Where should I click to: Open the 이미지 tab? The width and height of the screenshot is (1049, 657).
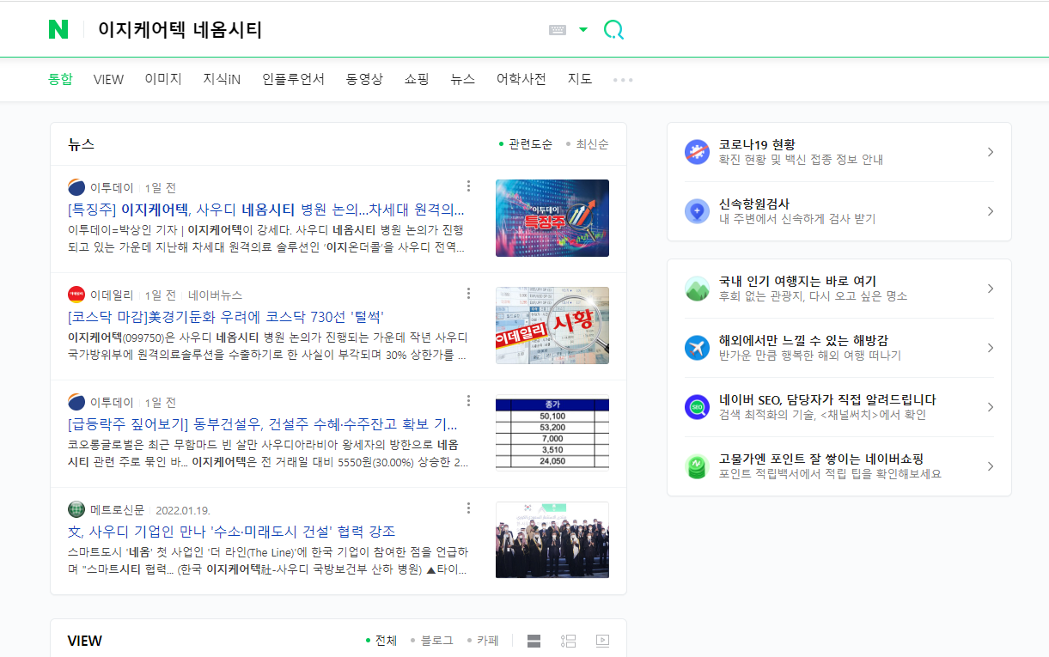coord(163,79)
